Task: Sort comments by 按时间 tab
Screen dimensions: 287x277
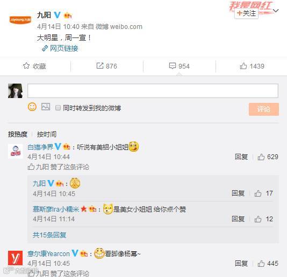Action: pyautogui.click(x=47, y=134)
